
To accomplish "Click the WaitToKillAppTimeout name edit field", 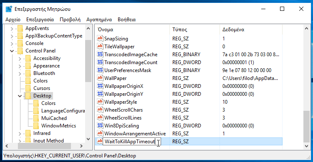I will pyautogui.click(x=132, y=142).
